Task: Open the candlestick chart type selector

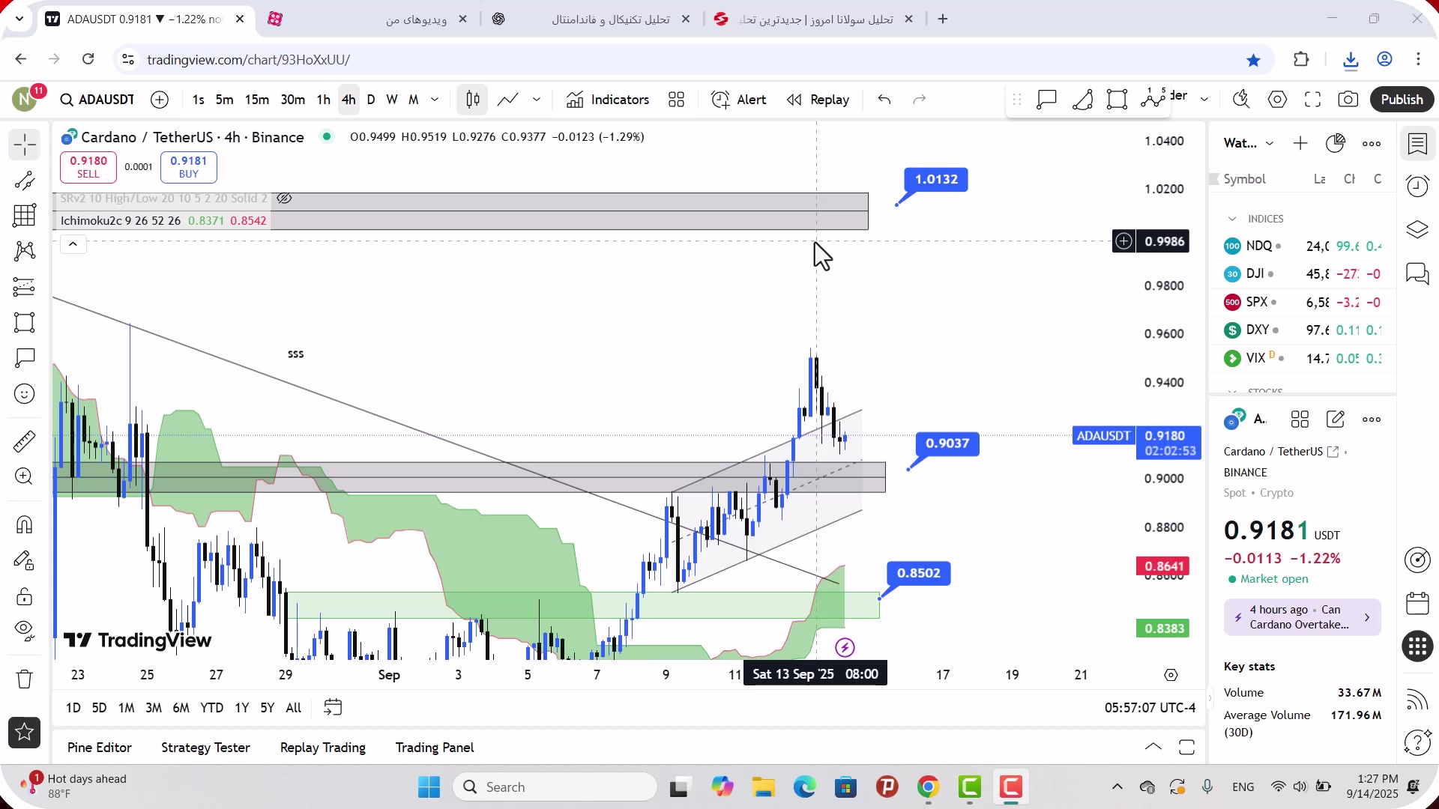Action: pyautogui.click(x=472, y=100)
